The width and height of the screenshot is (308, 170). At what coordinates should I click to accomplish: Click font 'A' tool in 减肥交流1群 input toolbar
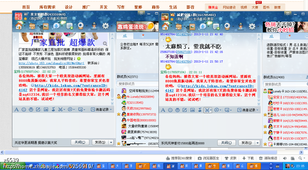(163, 110)
